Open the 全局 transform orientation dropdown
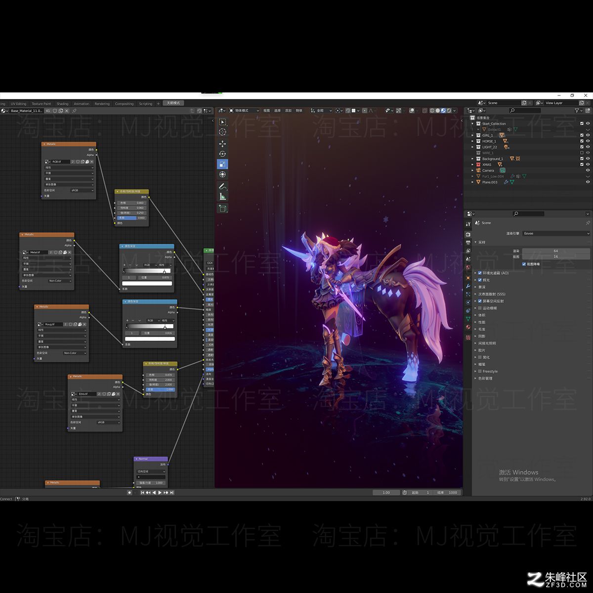This screenshot has height=593, width=593. [x=322, y=111]
